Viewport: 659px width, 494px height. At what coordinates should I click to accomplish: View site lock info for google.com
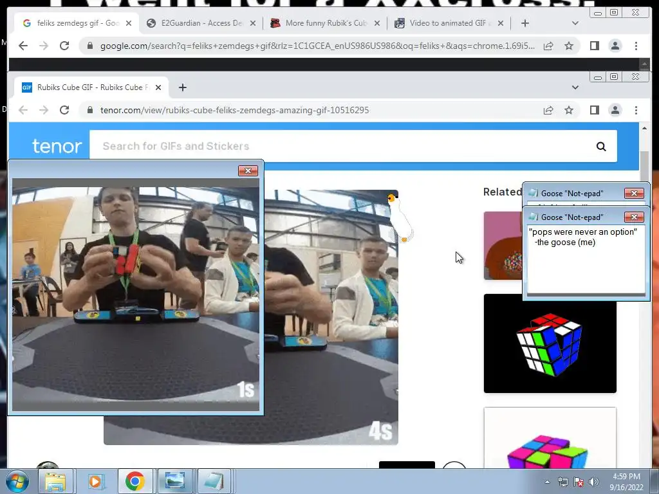click(89, 46)
